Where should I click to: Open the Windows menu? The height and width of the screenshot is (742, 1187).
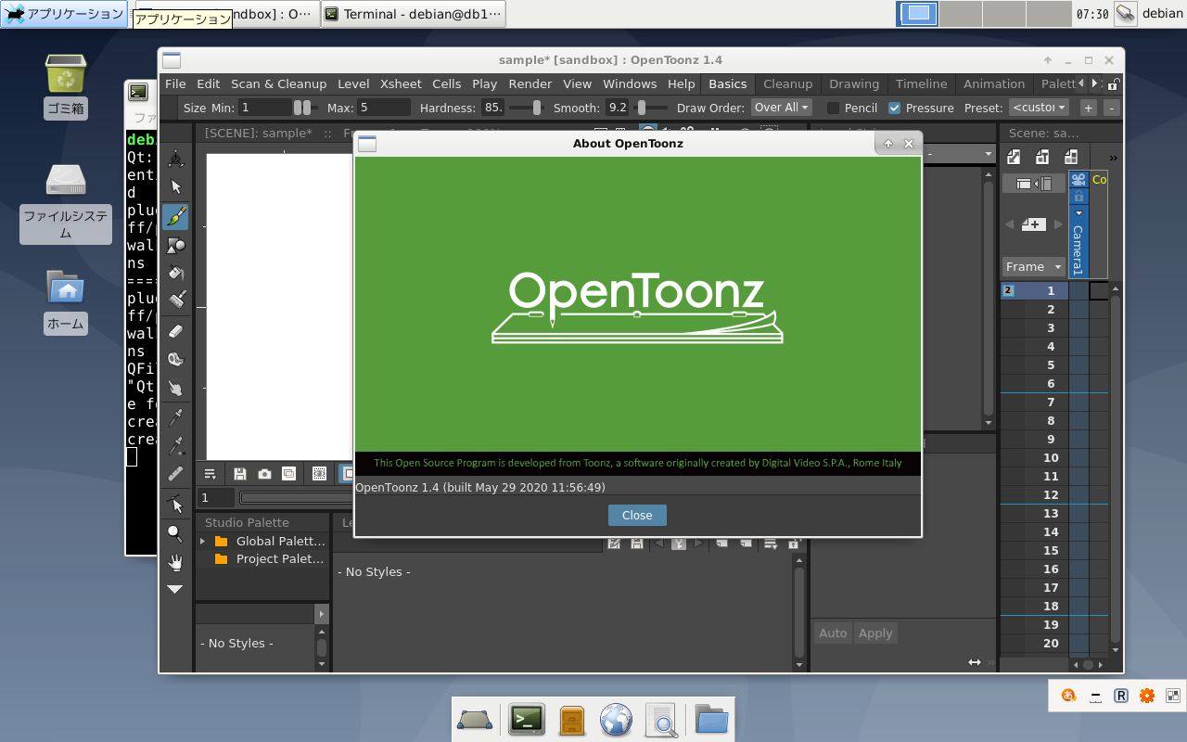pos(630,83)
